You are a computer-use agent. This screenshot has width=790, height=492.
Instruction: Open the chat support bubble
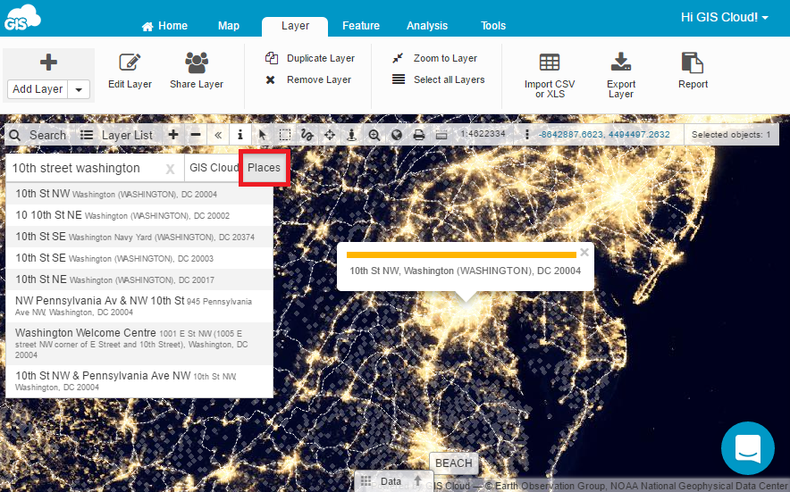(x=747, y=448)
